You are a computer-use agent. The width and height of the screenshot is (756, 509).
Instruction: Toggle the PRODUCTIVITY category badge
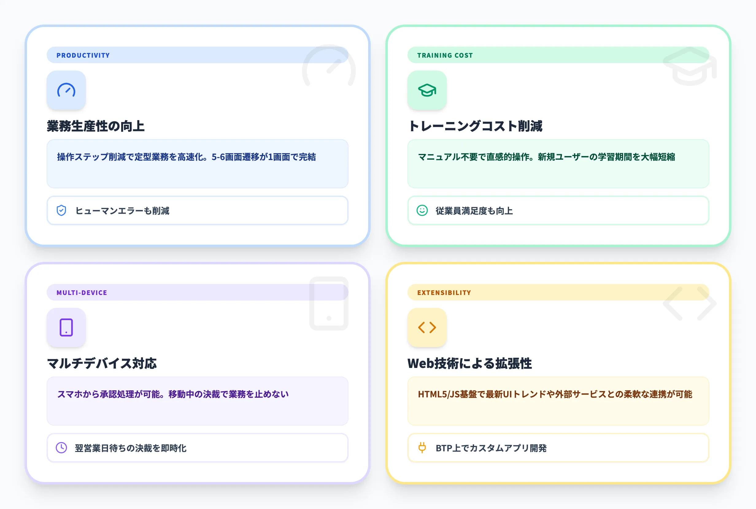point(83,55)
